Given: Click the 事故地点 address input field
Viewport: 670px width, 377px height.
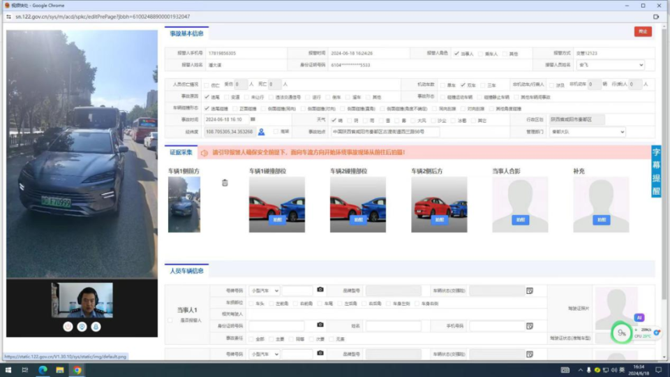Looking at the screenshot, I should (x=385, y=131).
